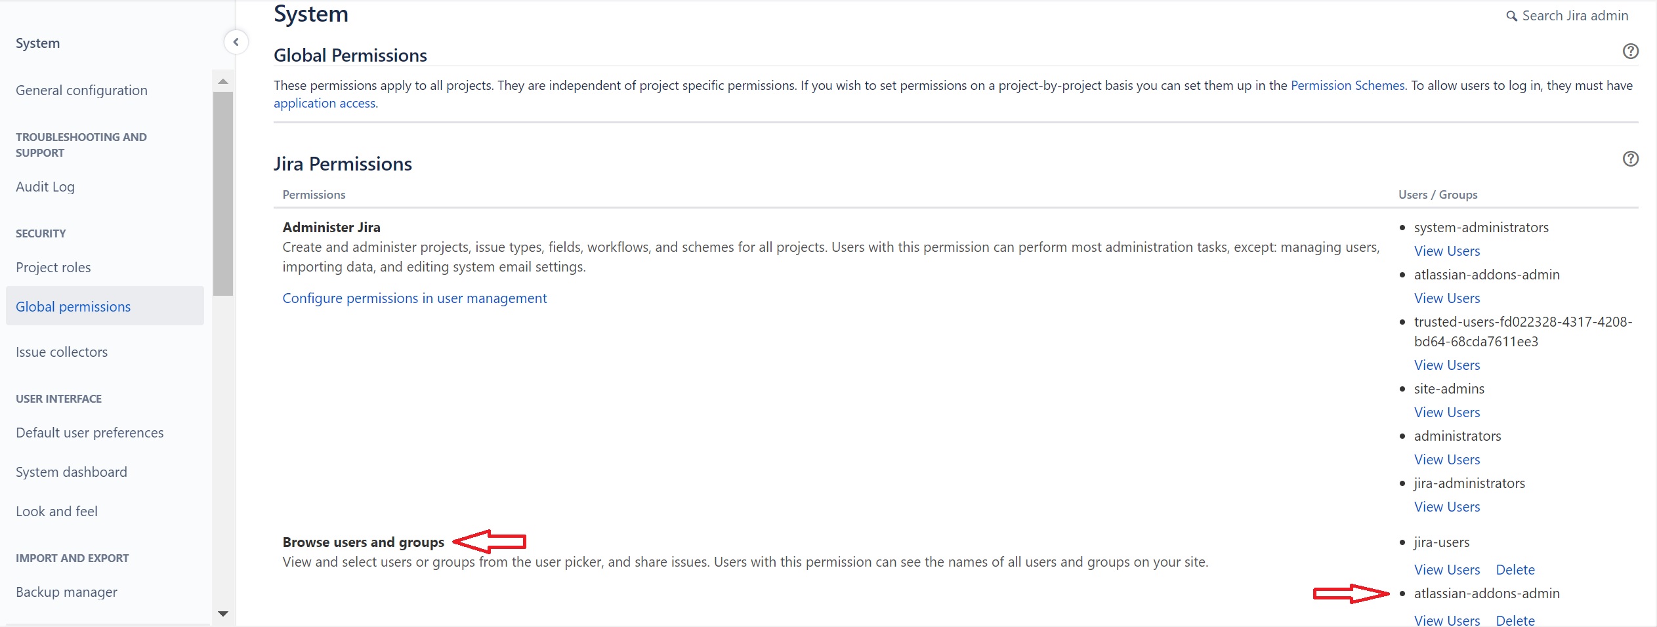This screenshot has height=627, width=1657.
Task: View Users for jira-administrators group
Action: coord(1446,506)
